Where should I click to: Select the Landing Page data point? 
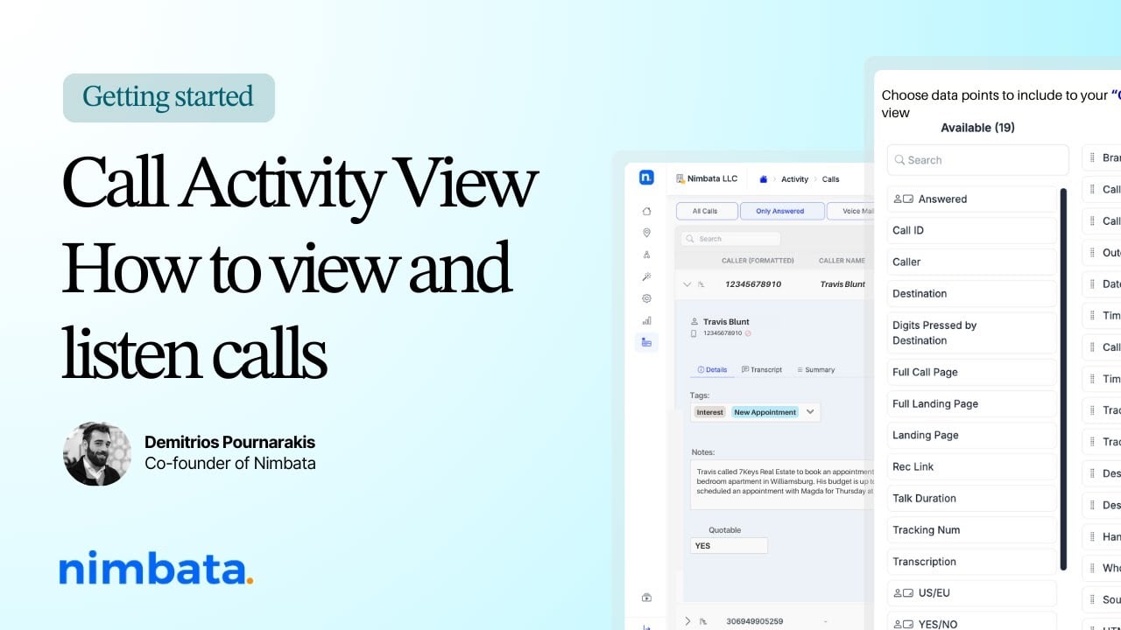click(972, 435)
